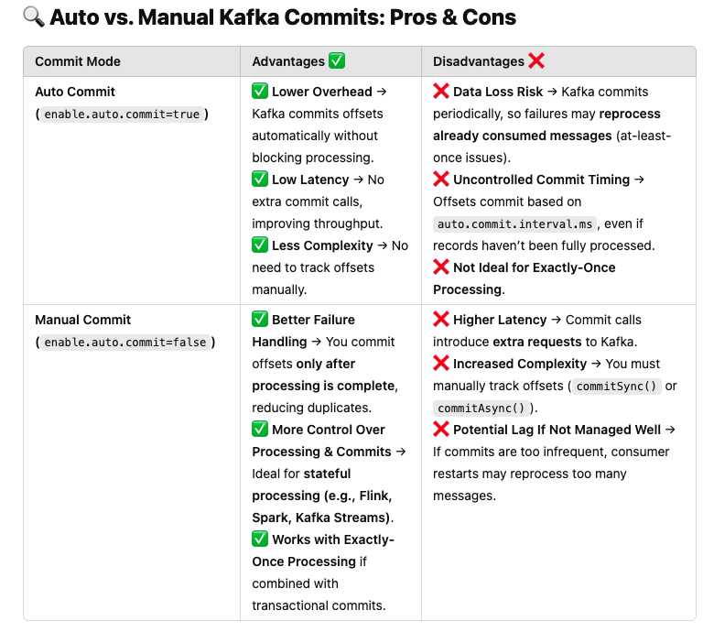Click the checkmark beside Less Complexity
The height and width of the screenshot is (632, 703).
tap(260, 245)
